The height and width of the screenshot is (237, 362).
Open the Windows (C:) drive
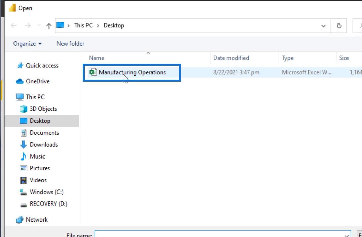pyautogui.click(x=47, y=192)
